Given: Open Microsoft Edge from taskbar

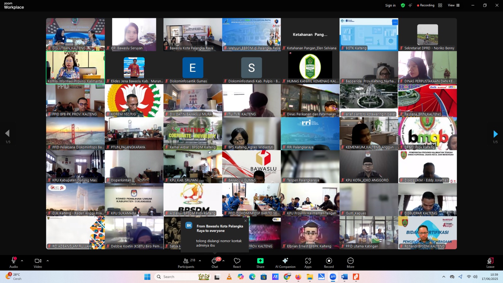Looking at the screenshot, I should (x=252, y=277).
